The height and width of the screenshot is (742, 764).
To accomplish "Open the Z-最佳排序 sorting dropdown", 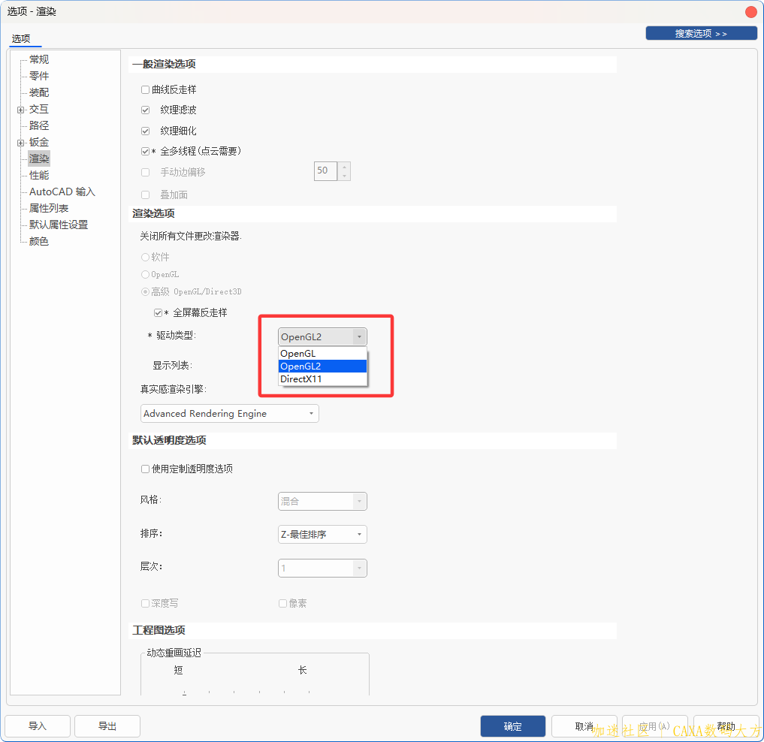I will click(x=322, y=535).
